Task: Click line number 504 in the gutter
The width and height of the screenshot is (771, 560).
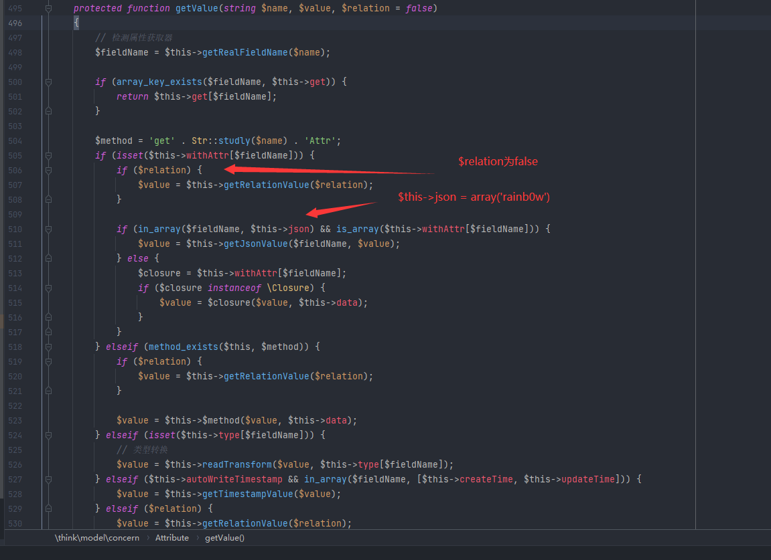Action: (15, 141)
